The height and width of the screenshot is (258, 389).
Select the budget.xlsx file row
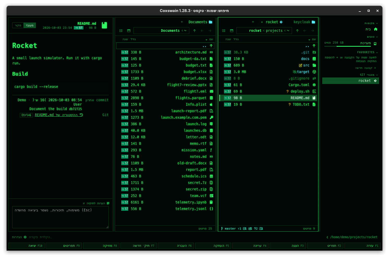click(x=165, y=72)
